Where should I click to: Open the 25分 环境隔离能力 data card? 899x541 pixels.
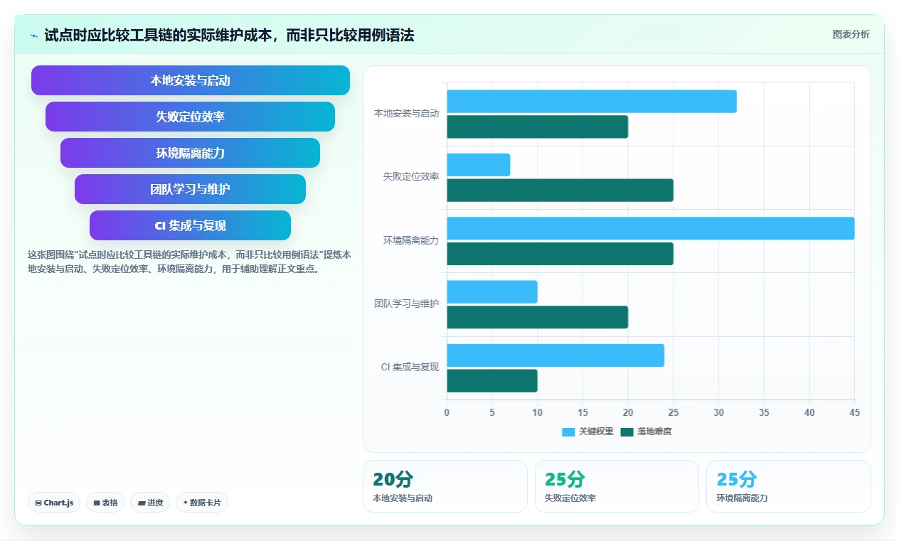788,486
